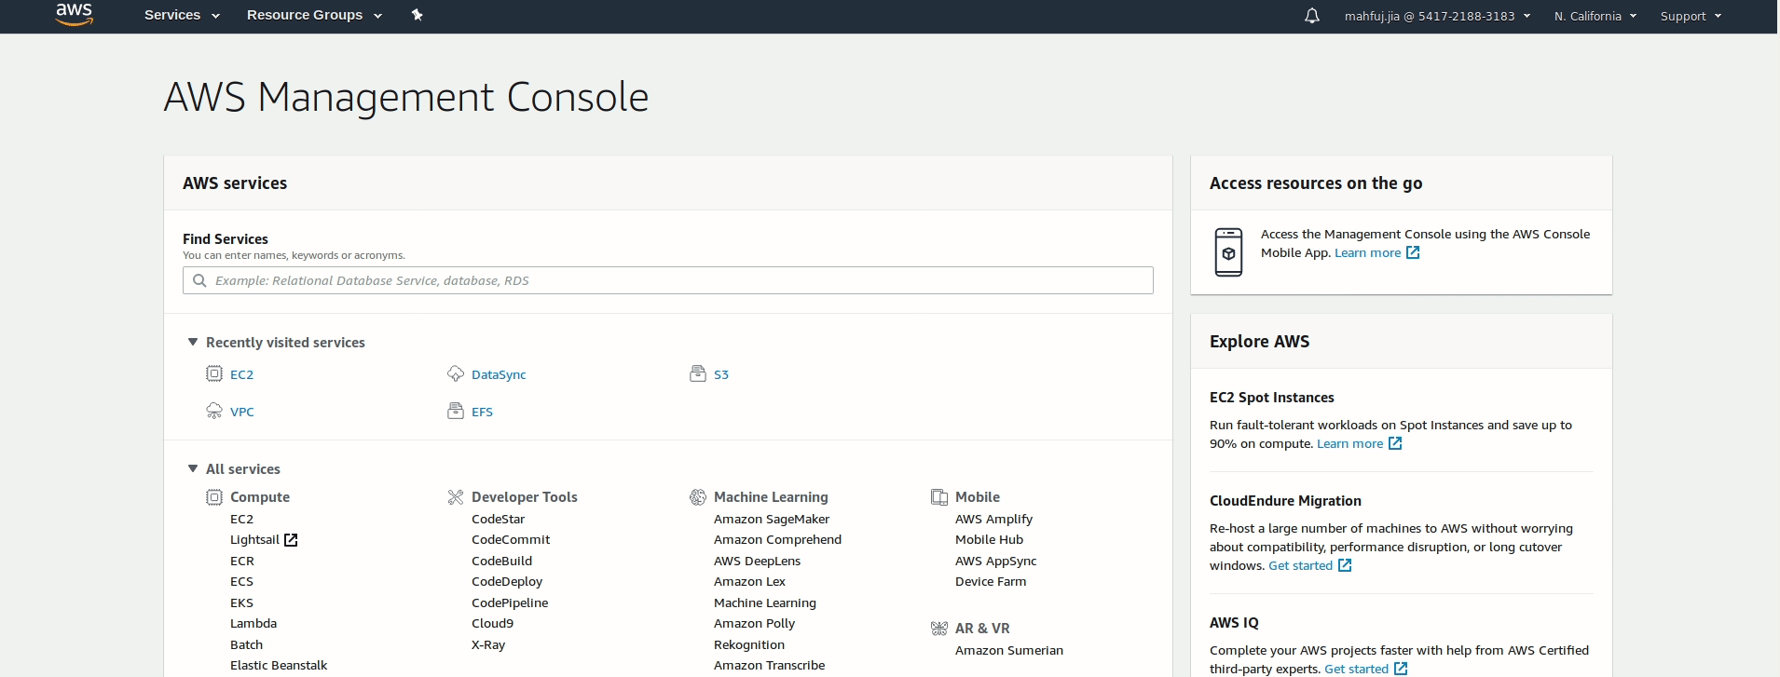1780x677 pixels.
Task: Click the AR & VR category icon
Action: [939, 629]
